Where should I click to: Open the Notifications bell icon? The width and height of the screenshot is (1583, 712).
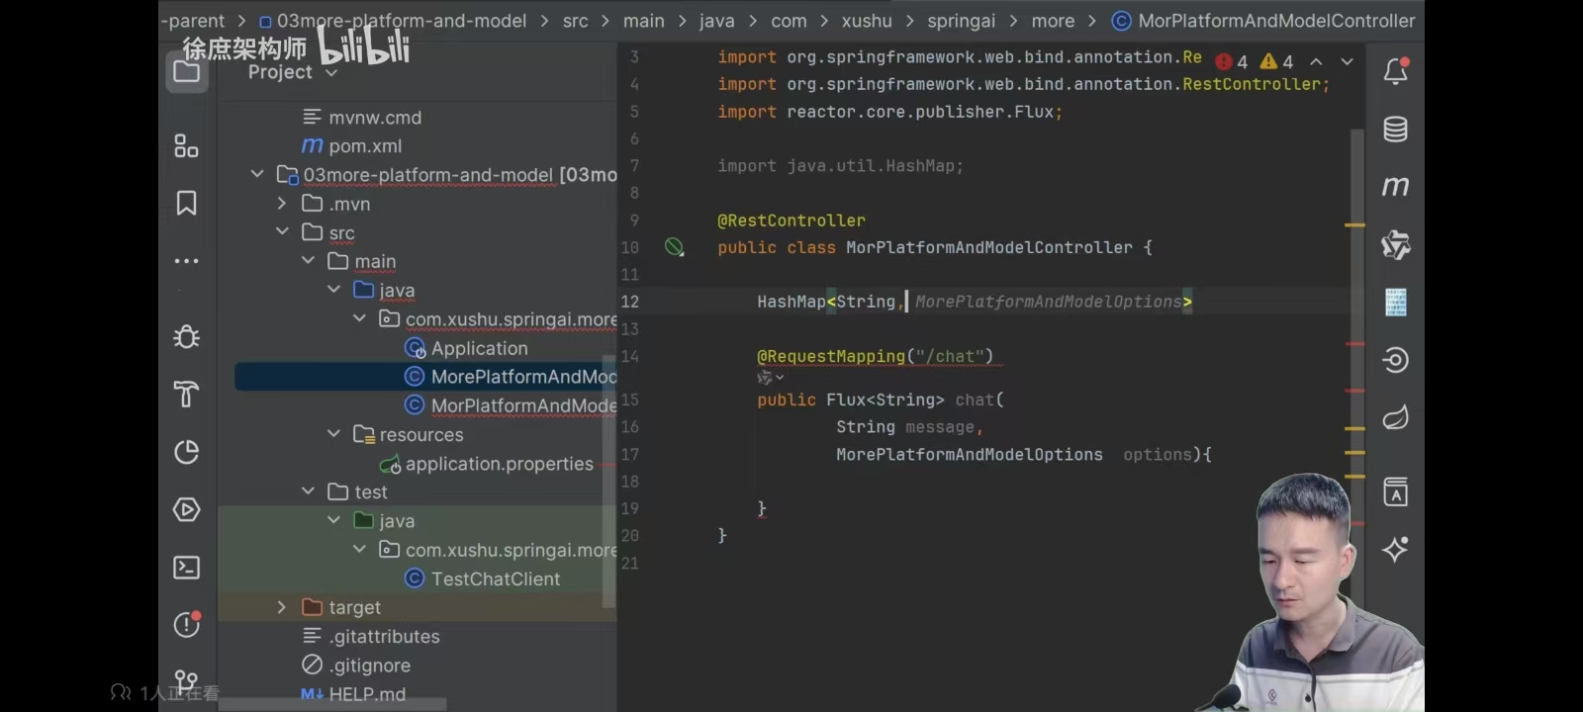click(x=1396, y=71)
